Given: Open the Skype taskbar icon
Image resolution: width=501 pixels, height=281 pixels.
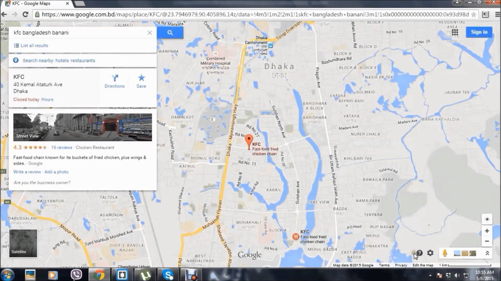Looking at the screenshot, I should tap(168, 275).
